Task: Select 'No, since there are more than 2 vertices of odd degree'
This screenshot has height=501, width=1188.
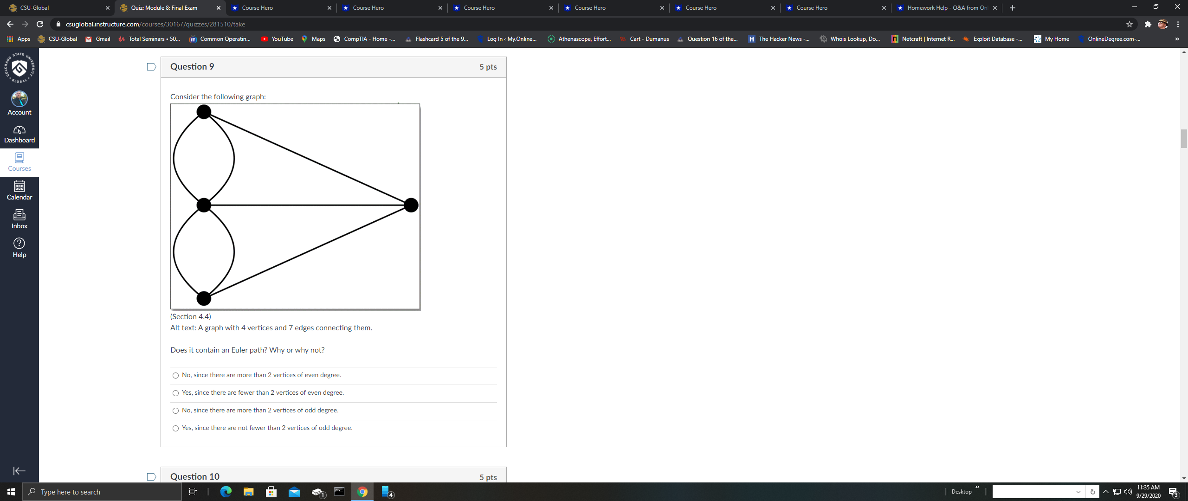Action: (x=175, y=411)
